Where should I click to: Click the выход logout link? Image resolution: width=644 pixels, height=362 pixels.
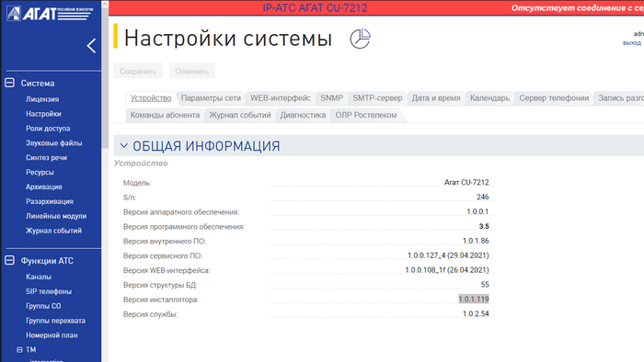click(632, 42)
